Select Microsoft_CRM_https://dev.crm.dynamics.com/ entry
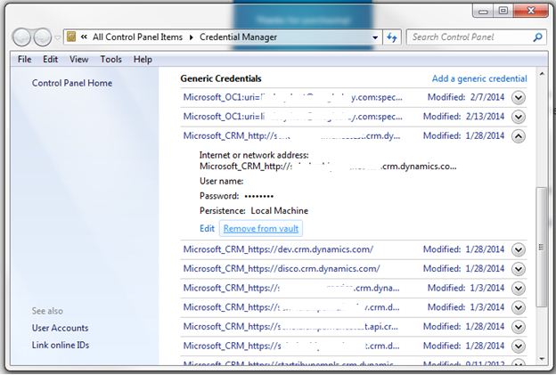 click(278, 249)
